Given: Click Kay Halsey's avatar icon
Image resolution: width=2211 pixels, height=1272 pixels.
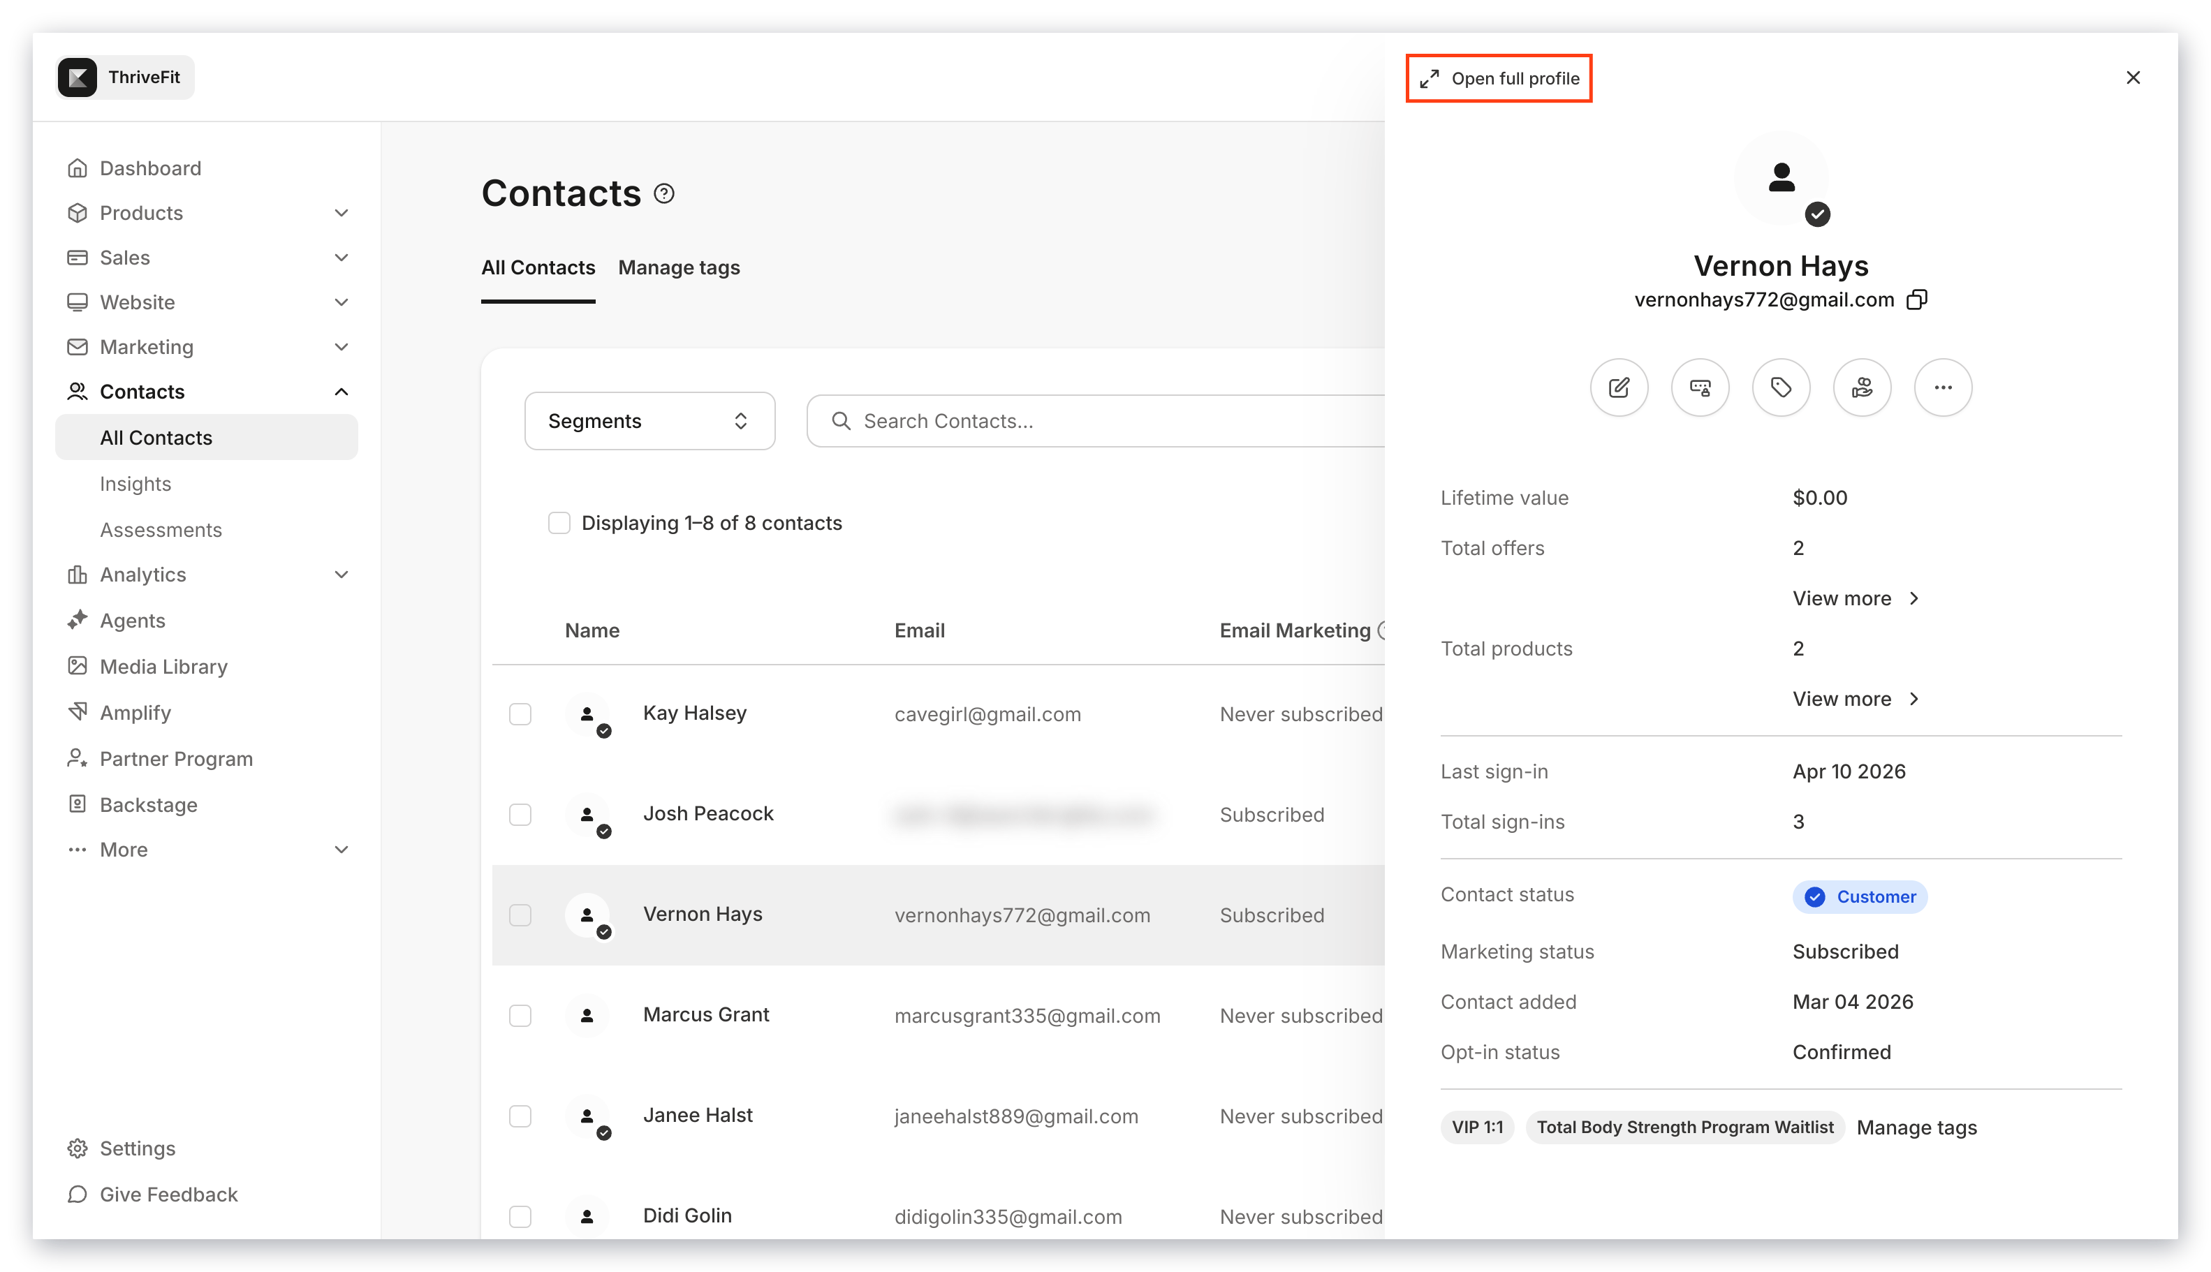Looking at the screenshot, I should pyautogui.click(x=587, y=715).
